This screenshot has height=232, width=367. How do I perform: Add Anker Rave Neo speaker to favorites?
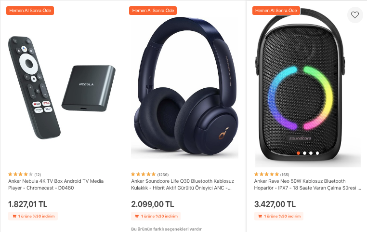pyautogui.click(x=355, y=15)
